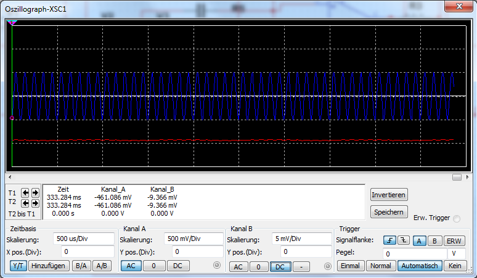Screen dimensions: 477x278
Task: Set trigger mode to Automatisch
Action: [420, 266]
